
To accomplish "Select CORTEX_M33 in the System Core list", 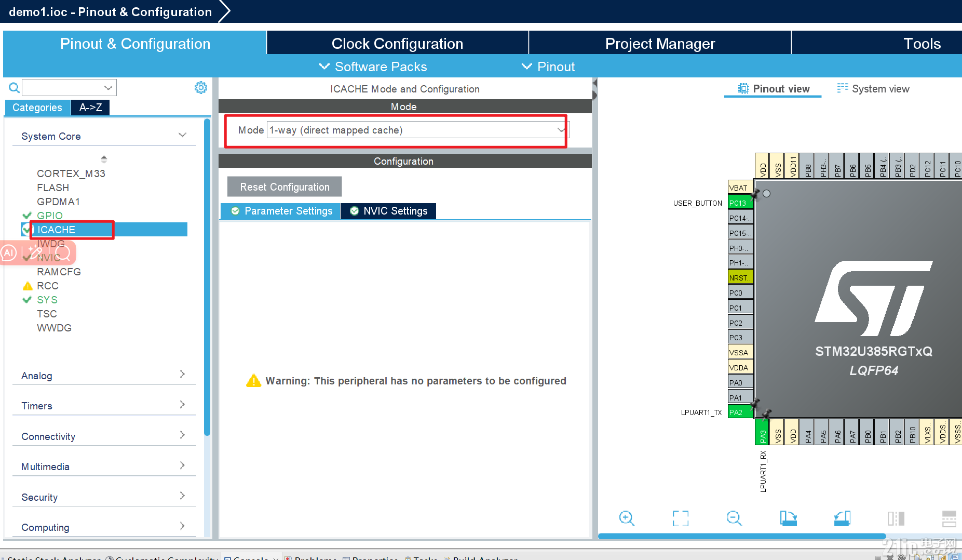I will coord(71,174).
